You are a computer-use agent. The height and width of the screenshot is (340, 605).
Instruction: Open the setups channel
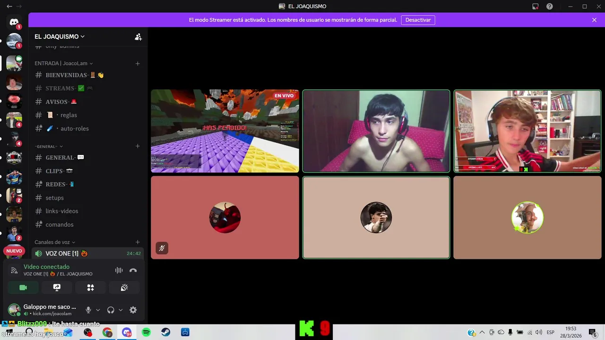87,198
